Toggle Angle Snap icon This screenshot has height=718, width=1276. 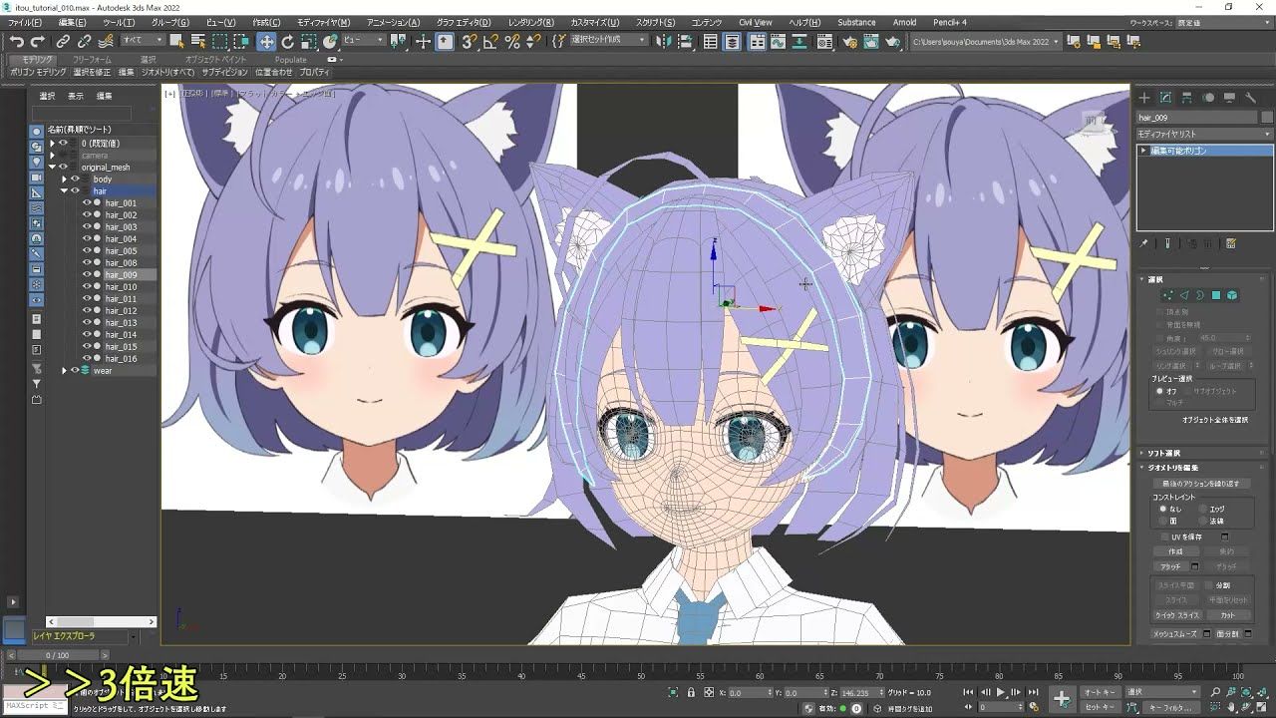point(490,42)
